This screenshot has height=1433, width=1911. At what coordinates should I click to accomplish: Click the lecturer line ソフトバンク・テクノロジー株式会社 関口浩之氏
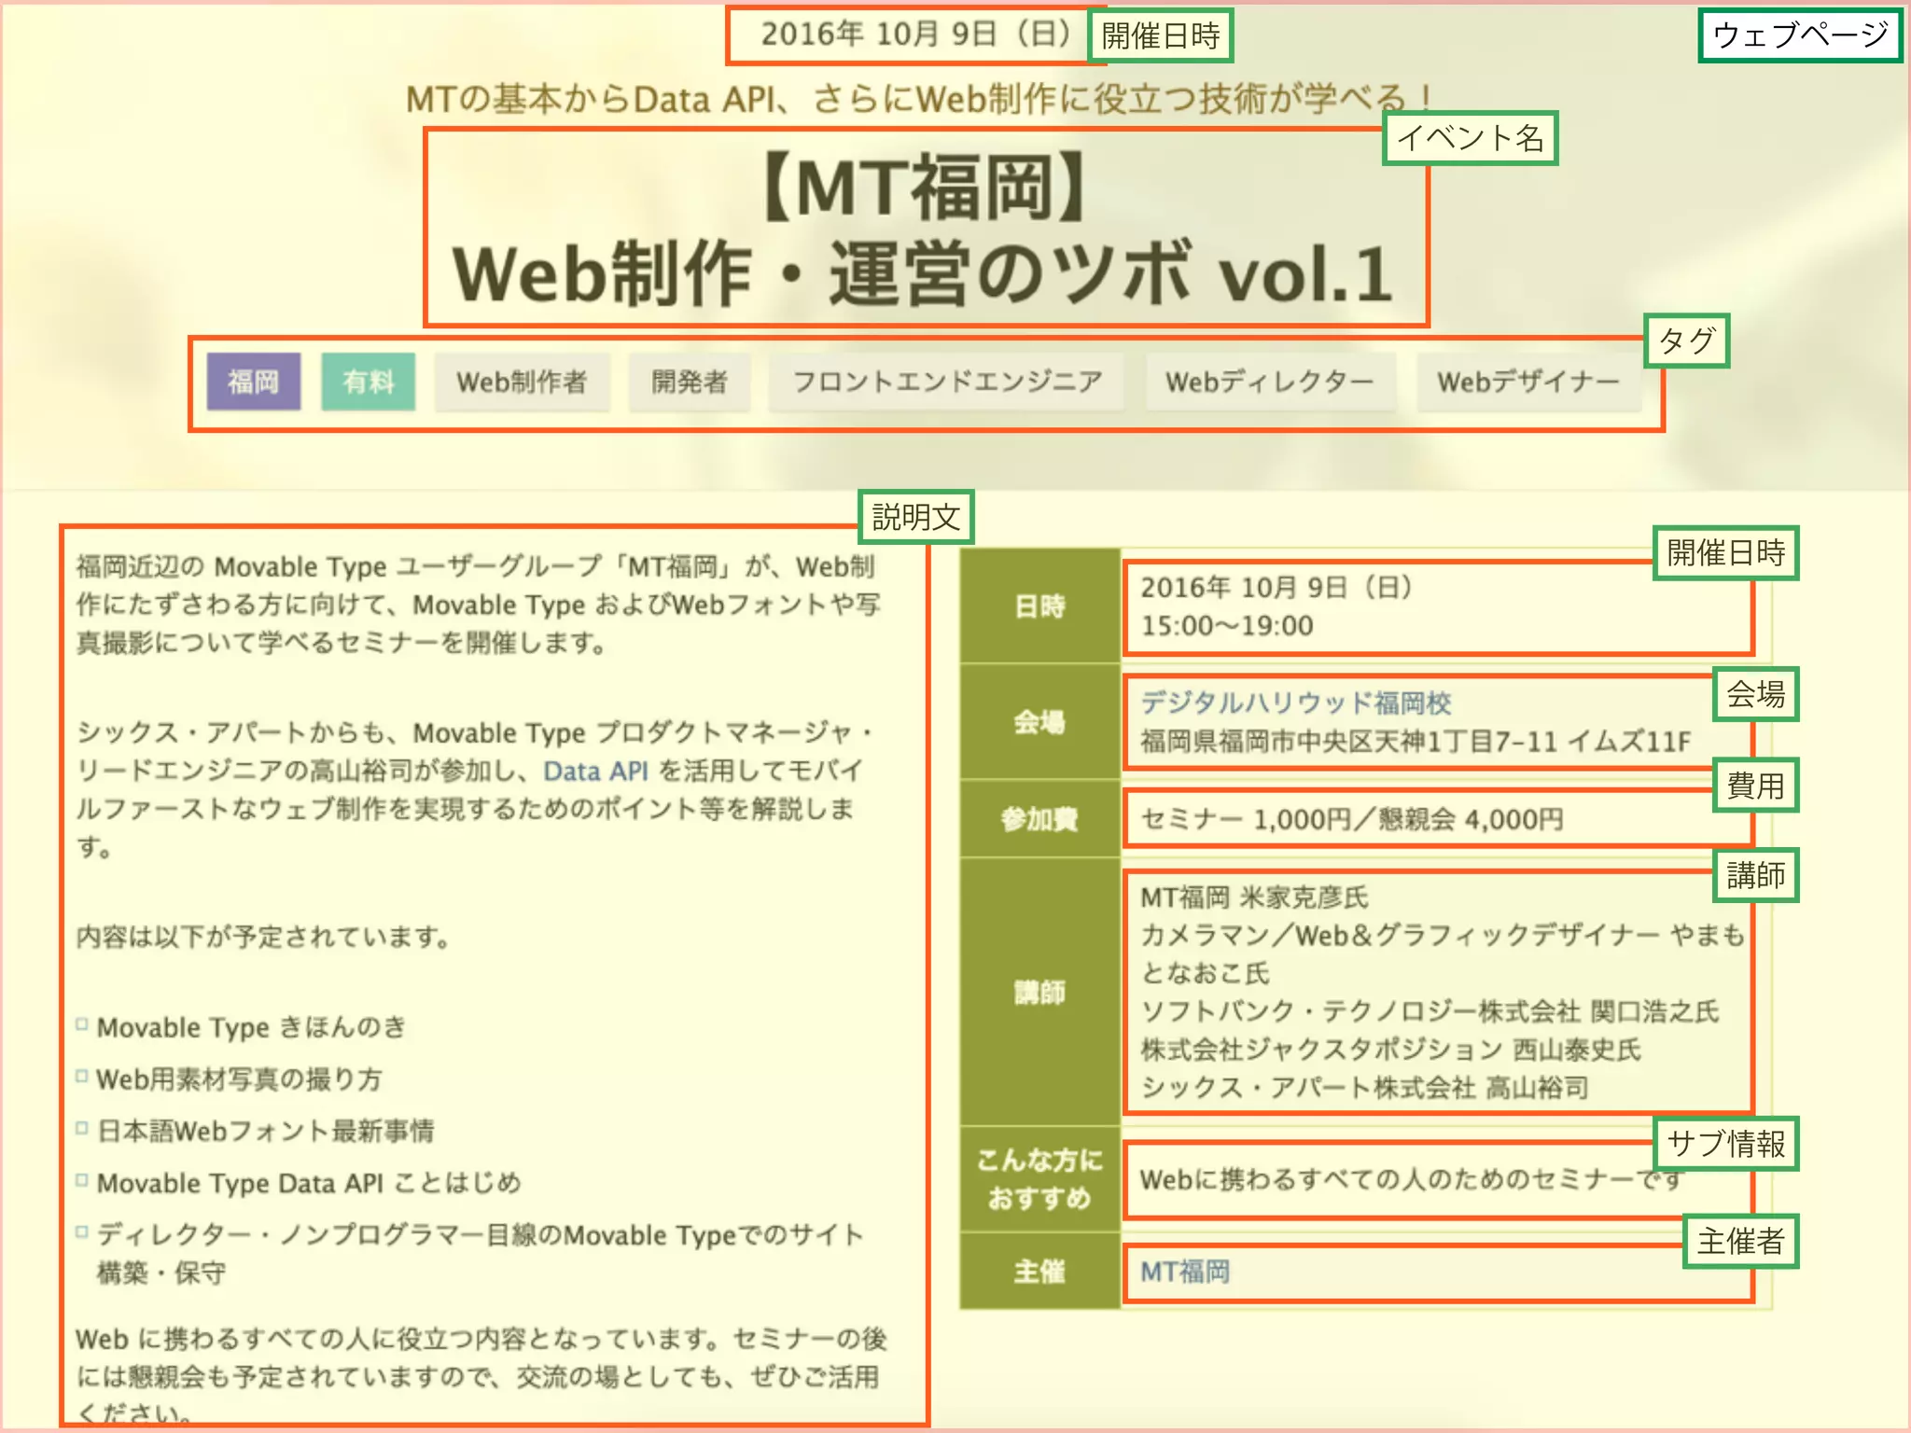1430,1011
